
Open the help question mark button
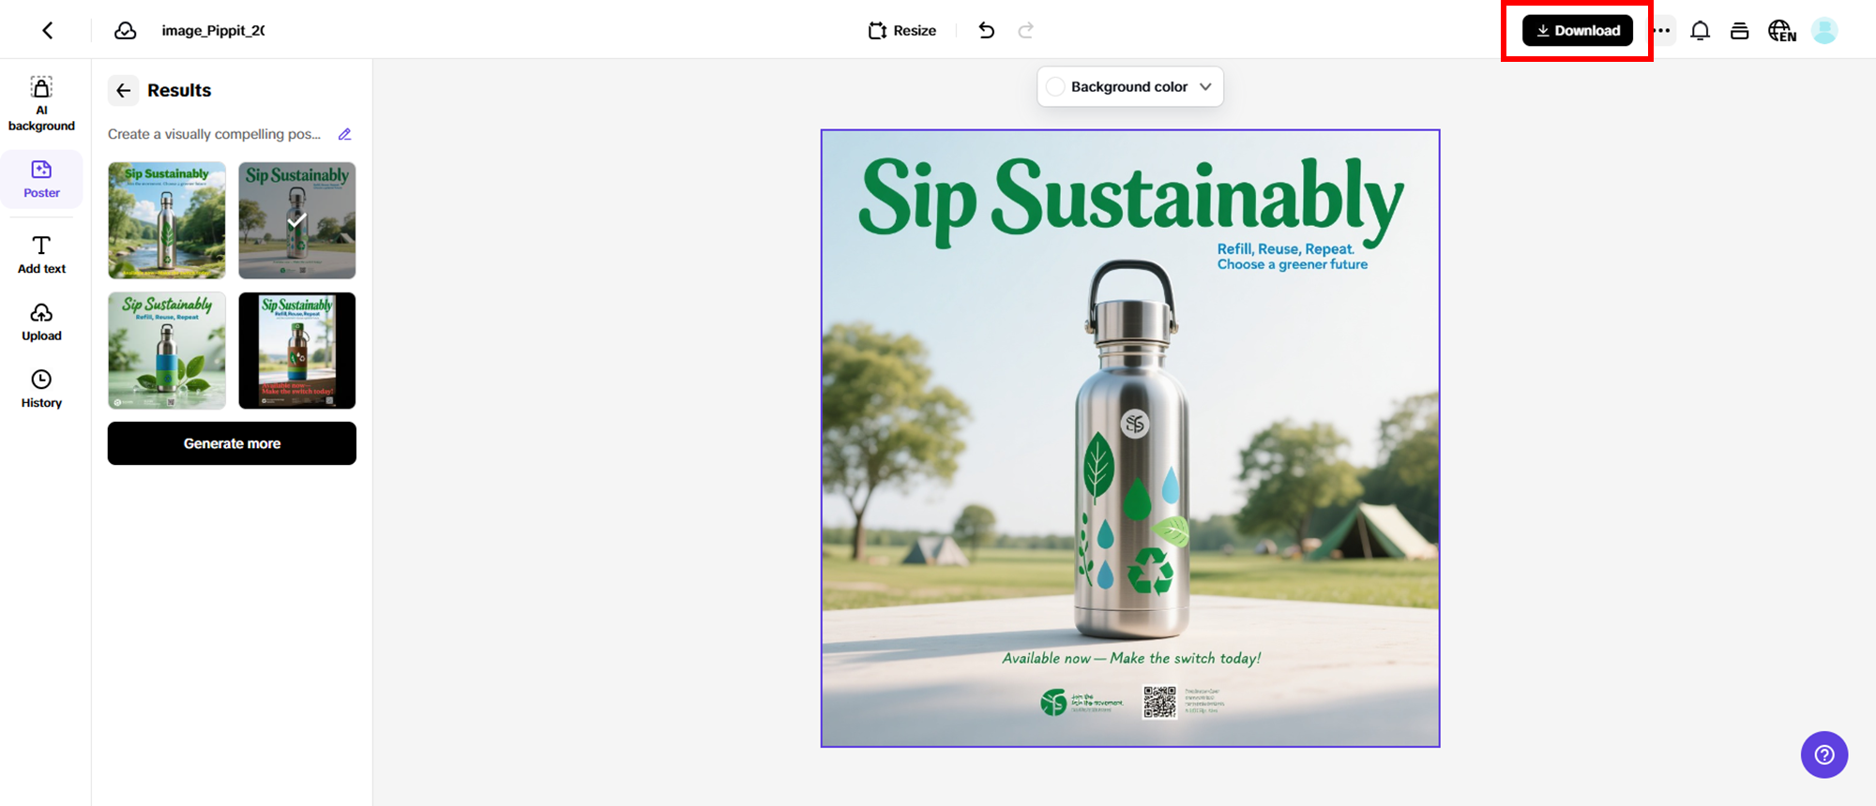pyautogui.click(x=1823, y=754)
